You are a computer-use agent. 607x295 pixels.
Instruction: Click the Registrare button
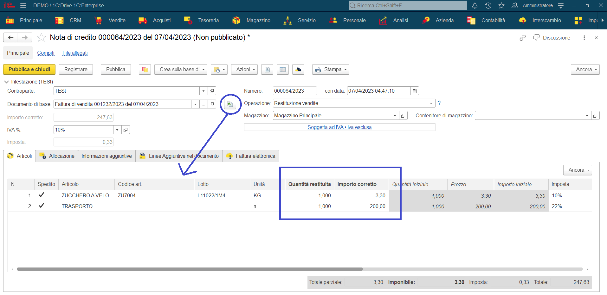(x=76, y=70)
